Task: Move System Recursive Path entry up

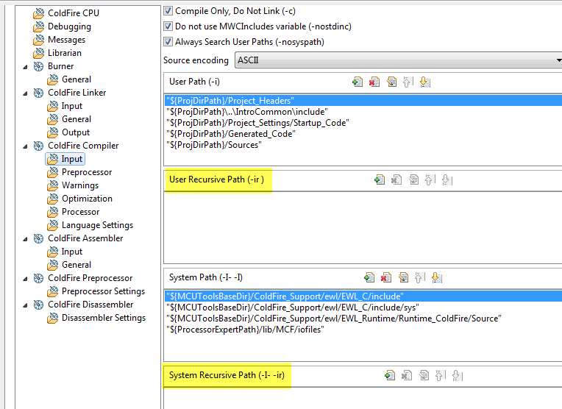Action: coord(440,375)
